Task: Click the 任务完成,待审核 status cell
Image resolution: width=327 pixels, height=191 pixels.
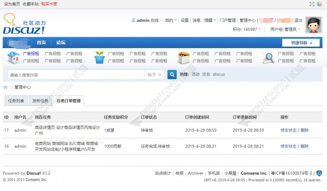Action: coord(155,146)
